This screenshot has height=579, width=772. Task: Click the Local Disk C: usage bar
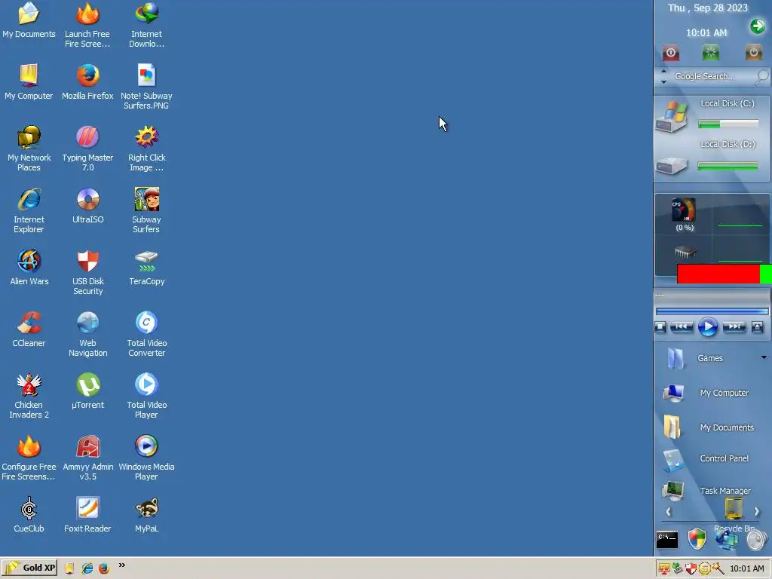tap(728, 124)
